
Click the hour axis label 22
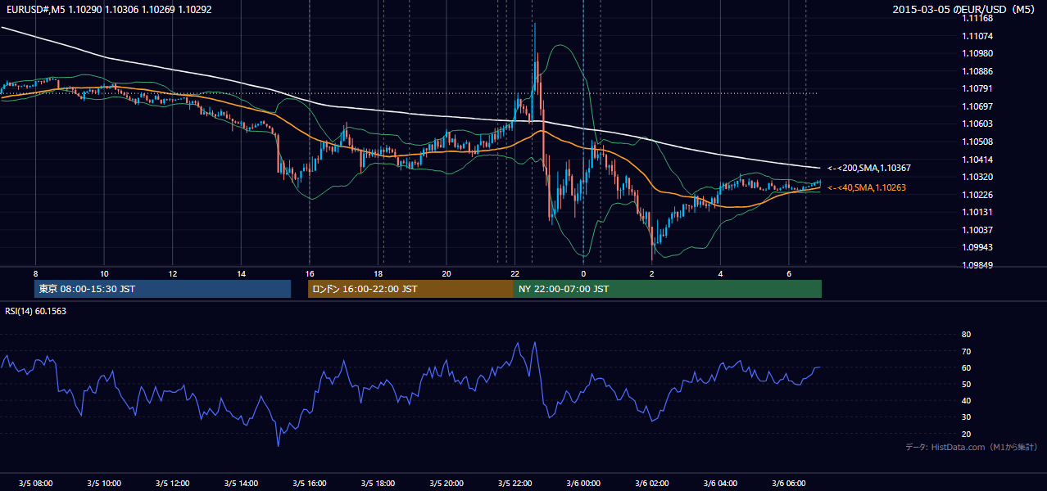tap(514, 273)
